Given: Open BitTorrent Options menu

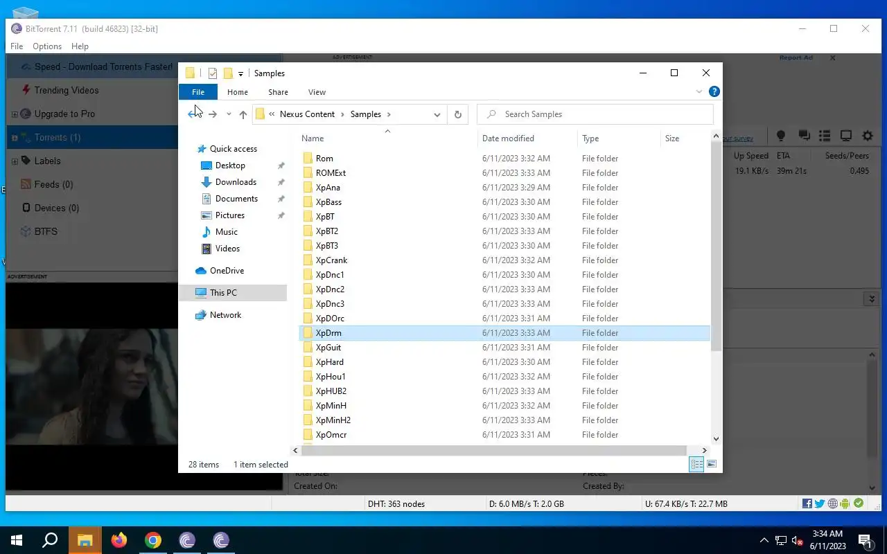Looking at the screenshot, I should click(47, 46).
